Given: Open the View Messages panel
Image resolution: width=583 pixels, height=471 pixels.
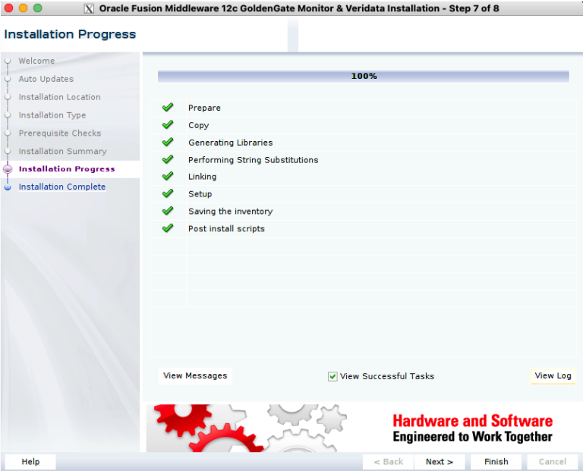Looking at the screenshot, I should pyautogui.click(x=195, y=375).
